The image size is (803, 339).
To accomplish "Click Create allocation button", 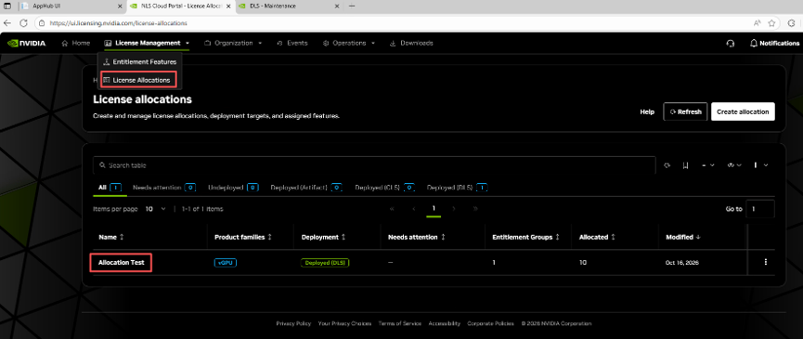I will (743, 111).
